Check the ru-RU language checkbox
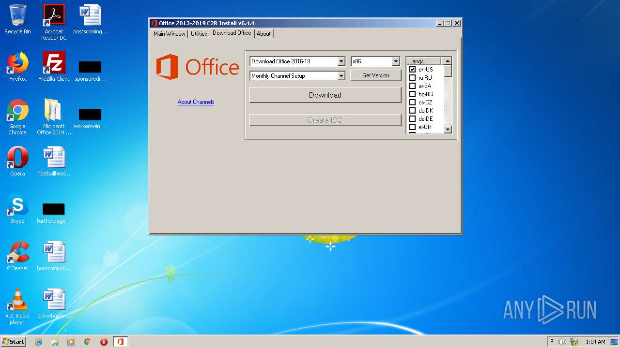Image resolution: width=620 pixels, height=348 pixels. [413, 78]
